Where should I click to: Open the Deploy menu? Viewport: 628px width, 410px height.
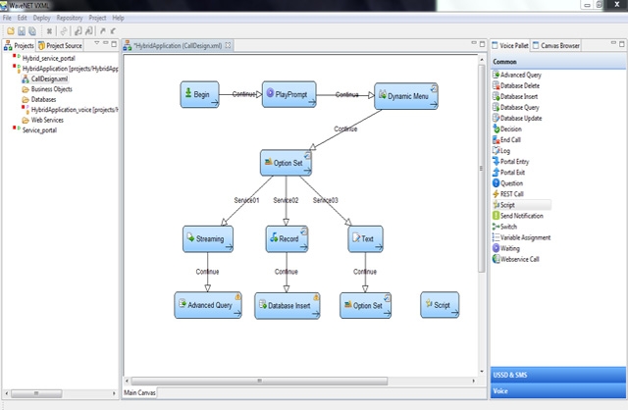tap(41, 18)
